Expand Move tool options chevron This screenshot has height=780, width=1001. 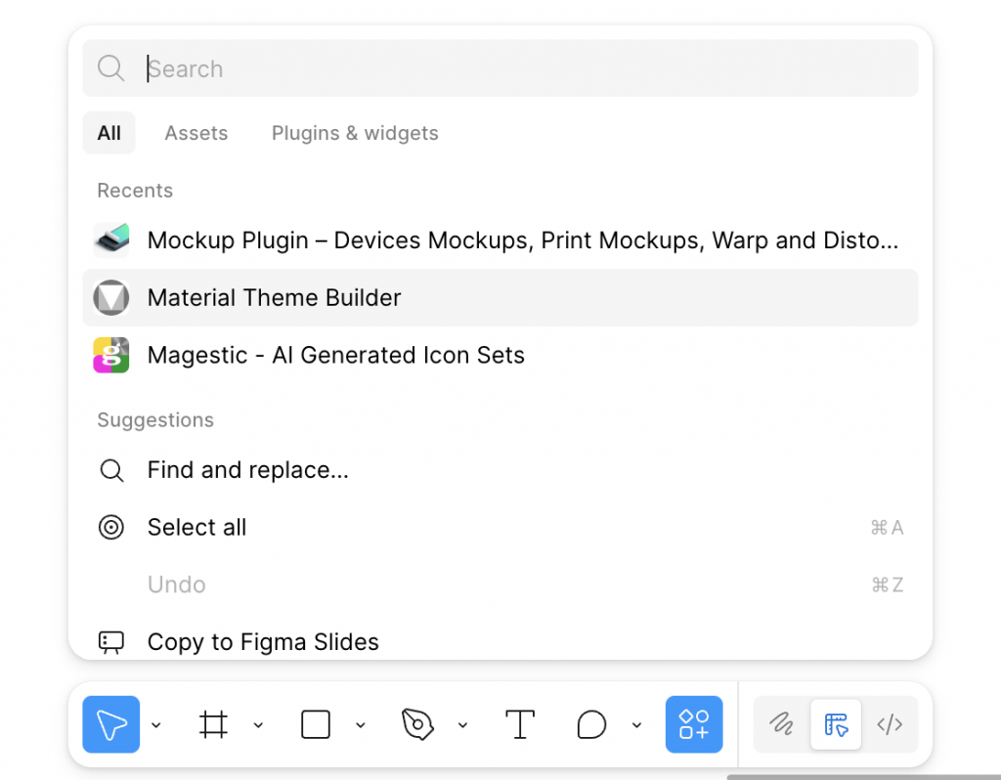pos(156,725)
